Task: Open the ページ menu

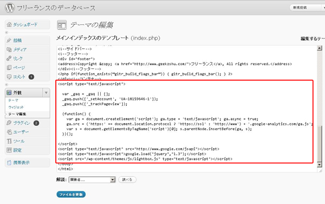Action: coord(19,68)
